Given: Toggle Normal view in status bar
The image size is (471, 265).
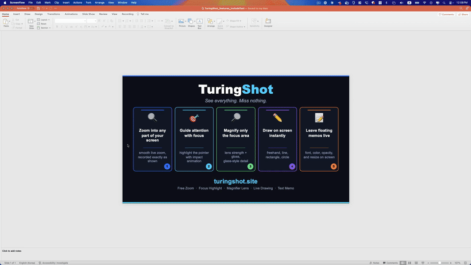Looking at the screenshot, I should coord(403,263).
